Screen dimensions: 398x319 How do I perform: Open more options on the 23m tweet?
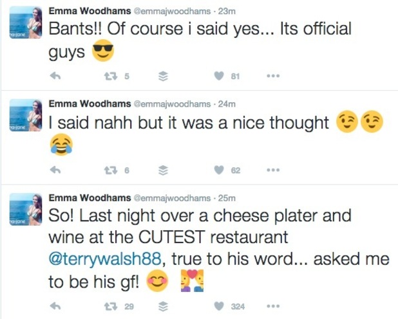point(273,76)
